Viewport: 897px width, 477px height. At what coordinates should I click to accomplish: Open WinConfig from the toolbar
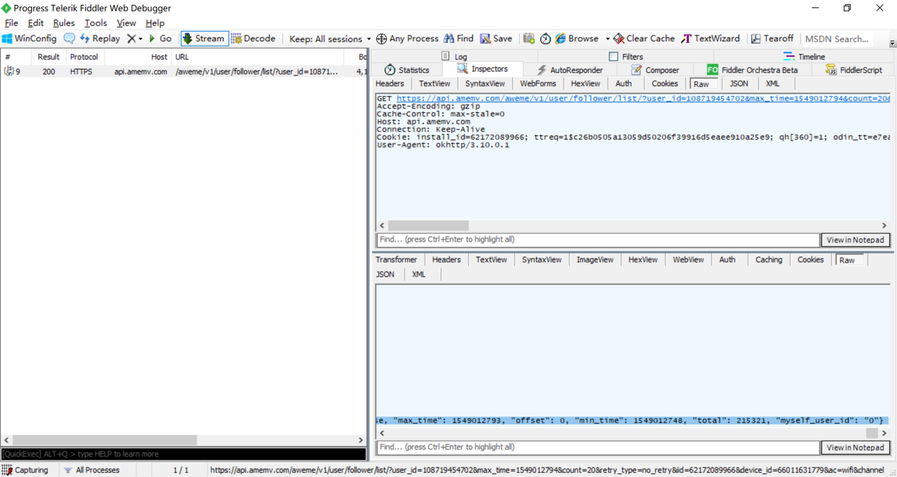[x=29, y=38]
